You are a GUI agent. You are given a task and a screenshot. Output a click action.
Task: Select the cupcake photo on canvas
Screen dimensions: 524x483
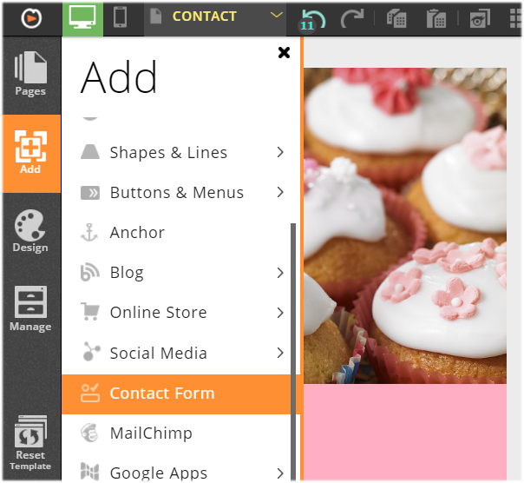pyautogui.click(x=404, y=226)
